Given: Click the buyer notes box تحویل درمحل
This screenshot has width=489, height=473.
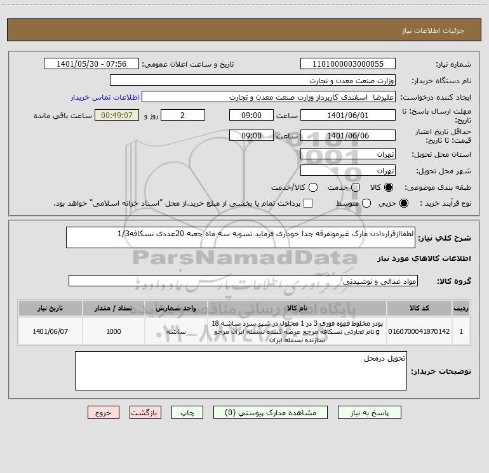Looking at the screenshot, I should coord(241,371).
